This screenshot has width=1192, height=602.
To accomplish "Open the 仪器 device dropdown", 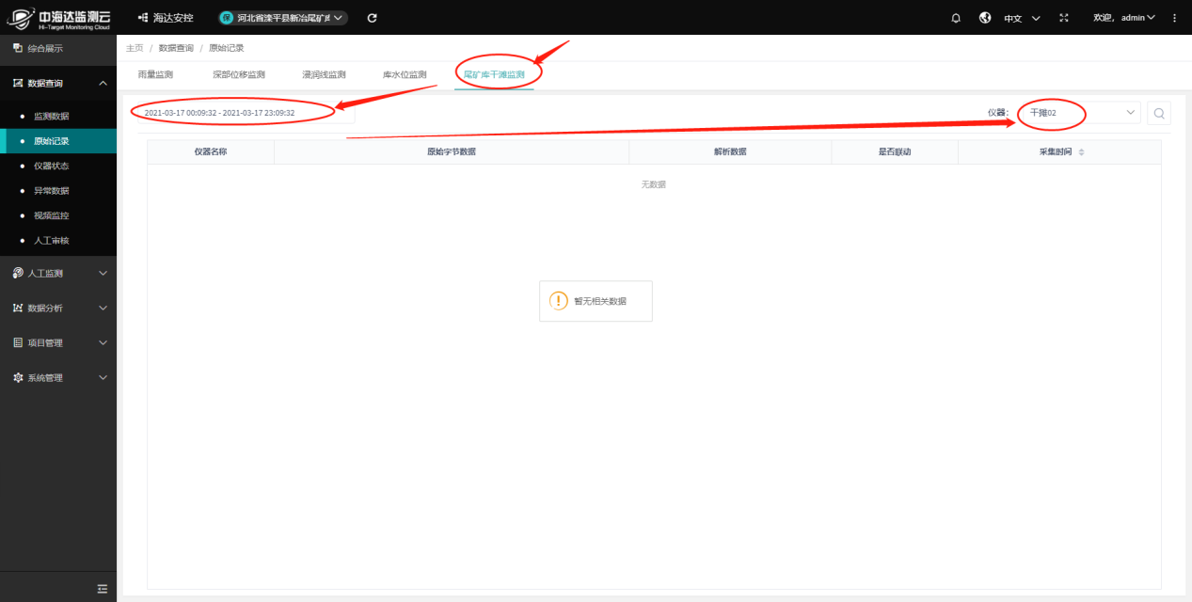I will (1078, 113).
